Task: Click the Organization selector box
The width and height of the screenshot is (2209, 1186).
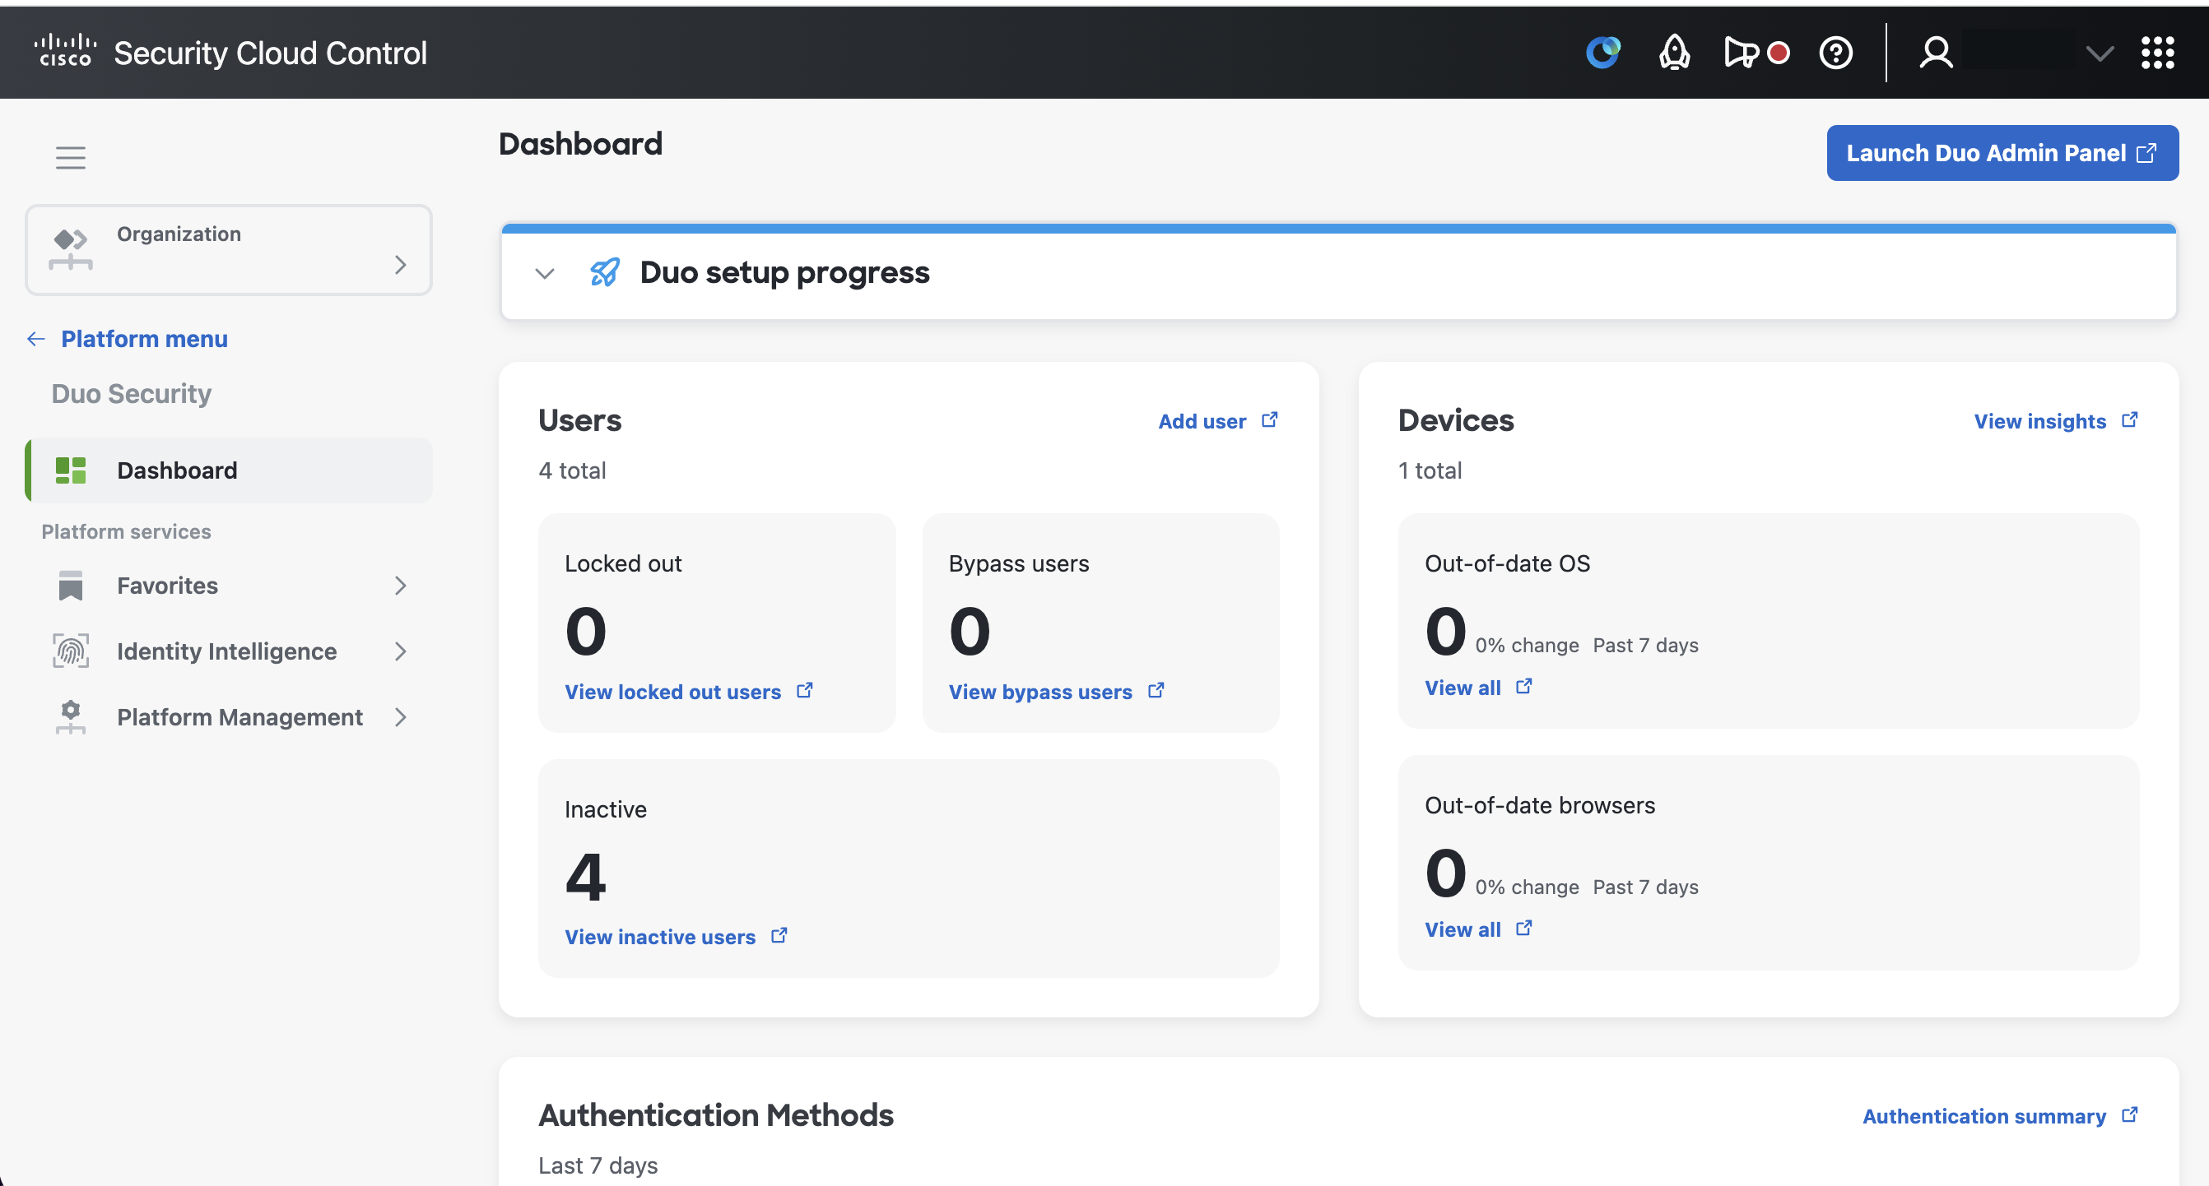Action: (229, 249)
